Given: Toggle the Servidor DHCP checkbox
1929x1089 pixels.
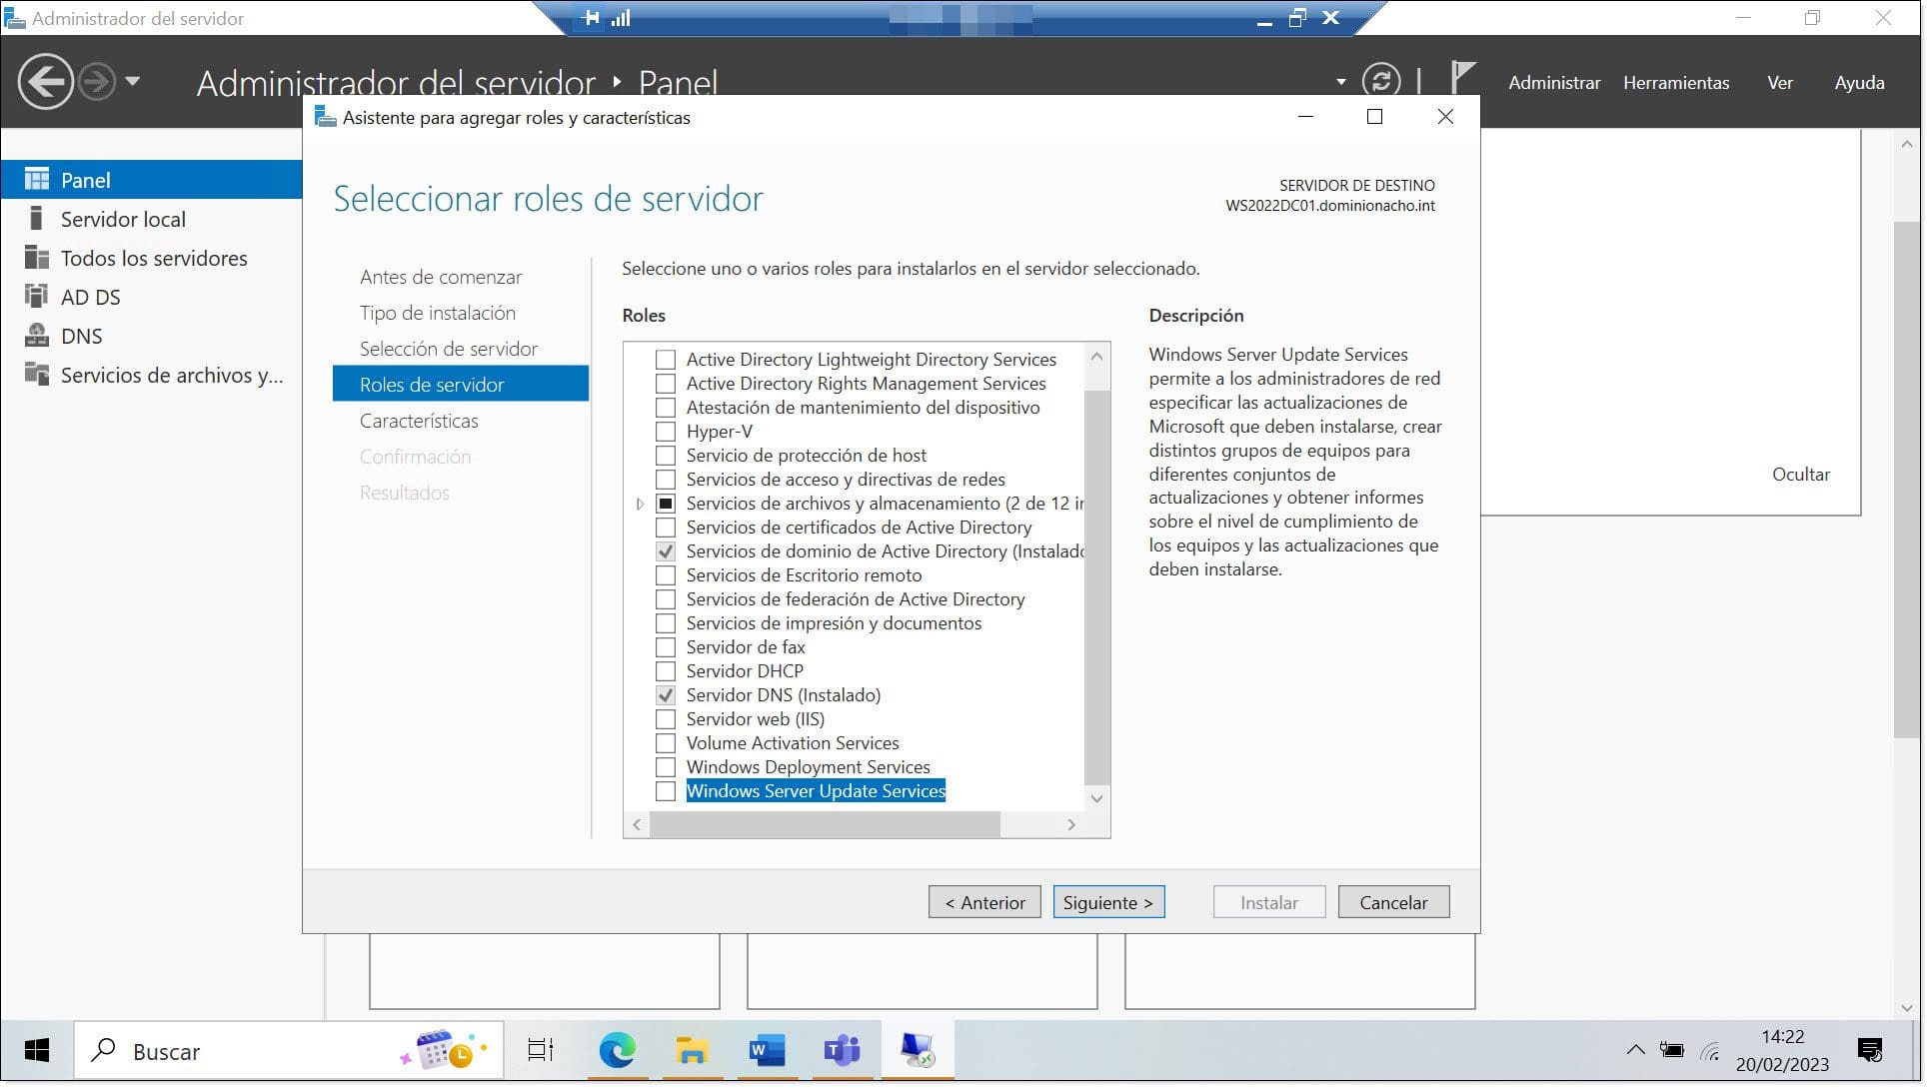Looking at the screenshot, I should [x=664, y=670].
